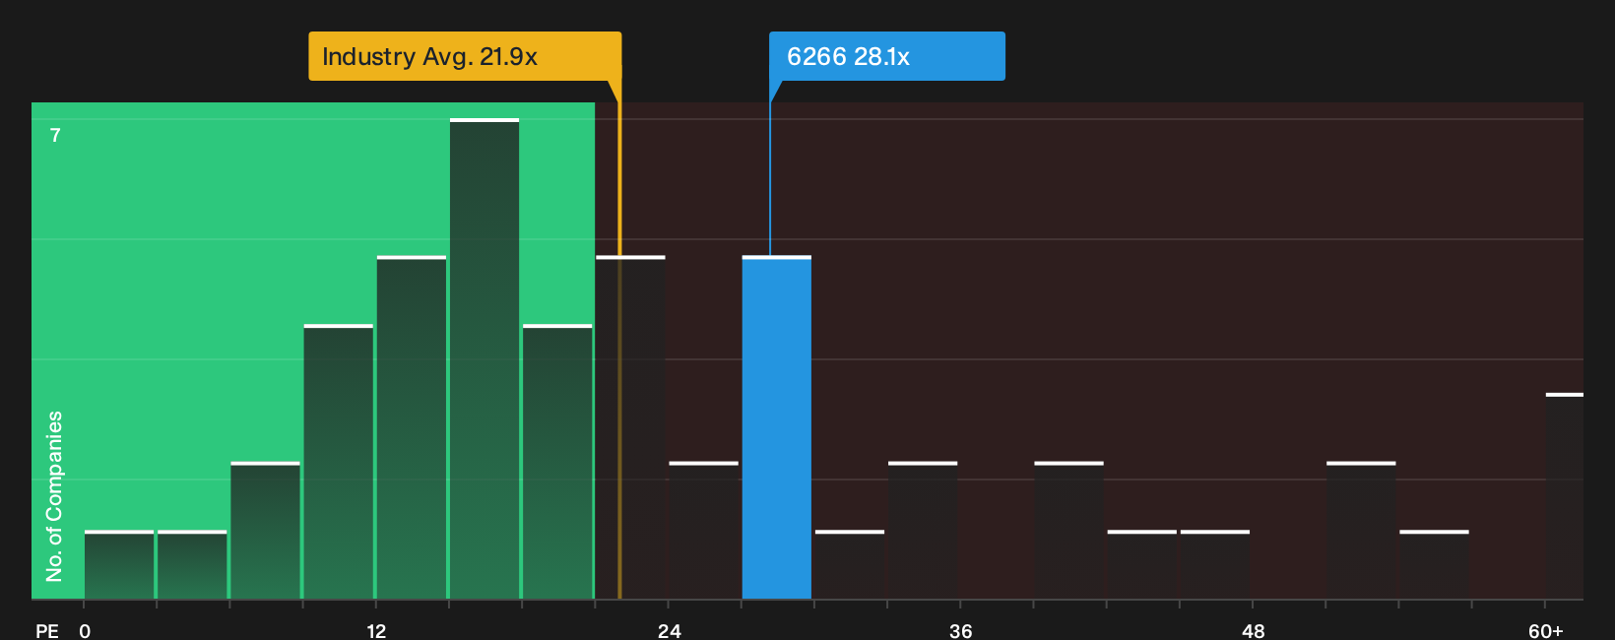Click the blue 6266 28.1x label
The image size is (1615, 640).
[886, 56]
